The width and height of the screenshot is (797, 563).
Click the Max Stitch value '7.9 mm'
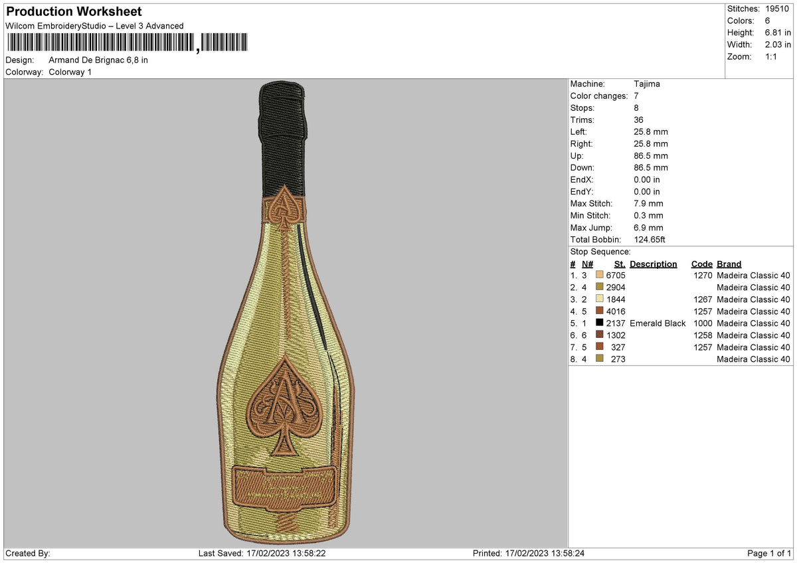(649, 204)
